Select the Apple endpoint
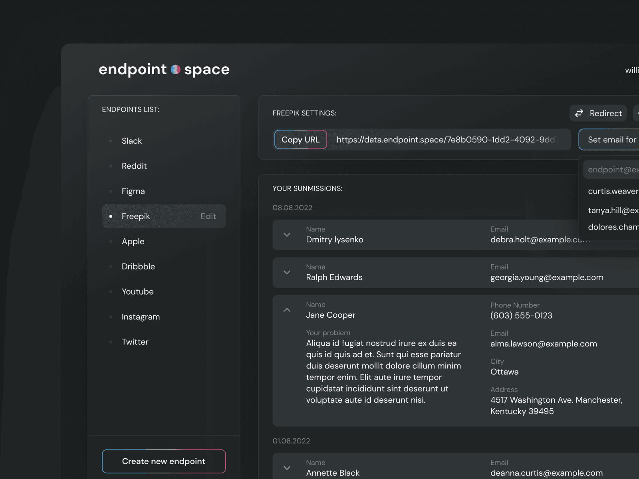Viewport: 639px width, 479px height. [x=164, y=241]
